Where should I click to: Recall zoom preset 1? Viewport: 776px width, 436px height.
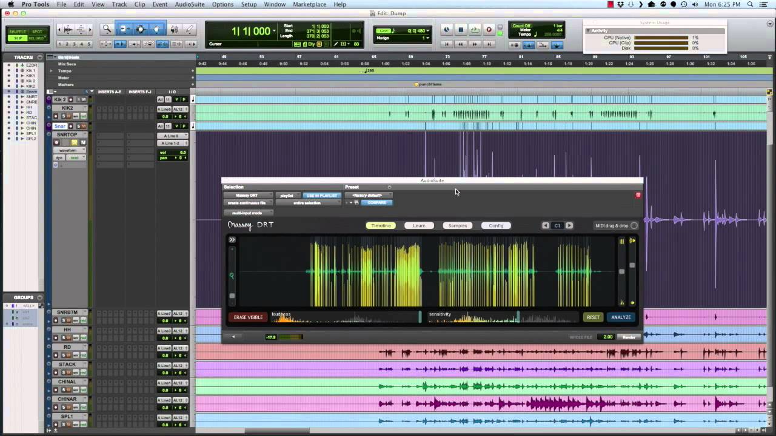tap(59, 44)
